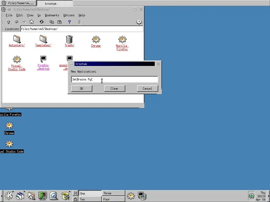Viewport: 270px width, 202px height.
Task: Click the Location address field
Action: [x=82, y=29]
